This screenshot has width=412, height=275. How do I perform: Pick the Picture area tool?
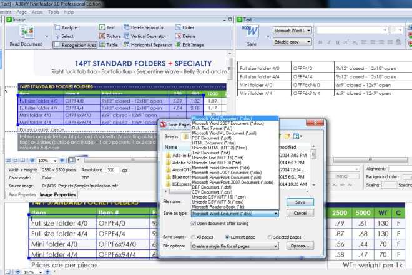point(110,36)
